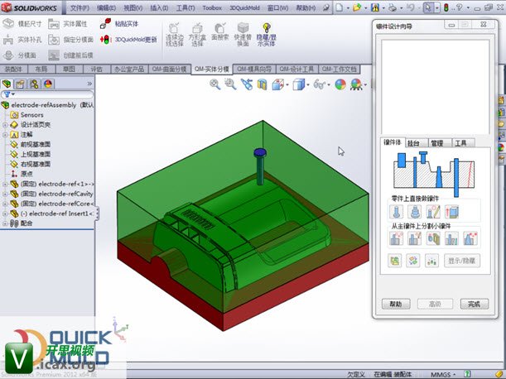The width and height of the screenshot is (506, 379).
Task: Click the 模胚尺寸 mold base size tool
Action: [22, 24]
